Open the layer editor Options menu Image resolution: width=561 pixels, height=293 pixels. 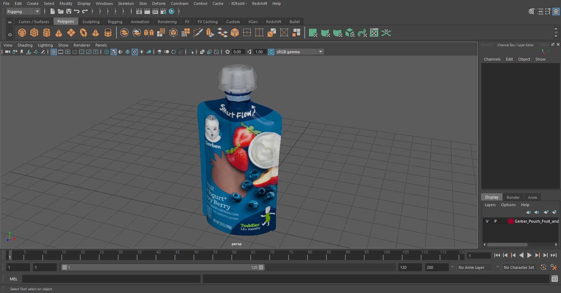(x=508, y=205)
